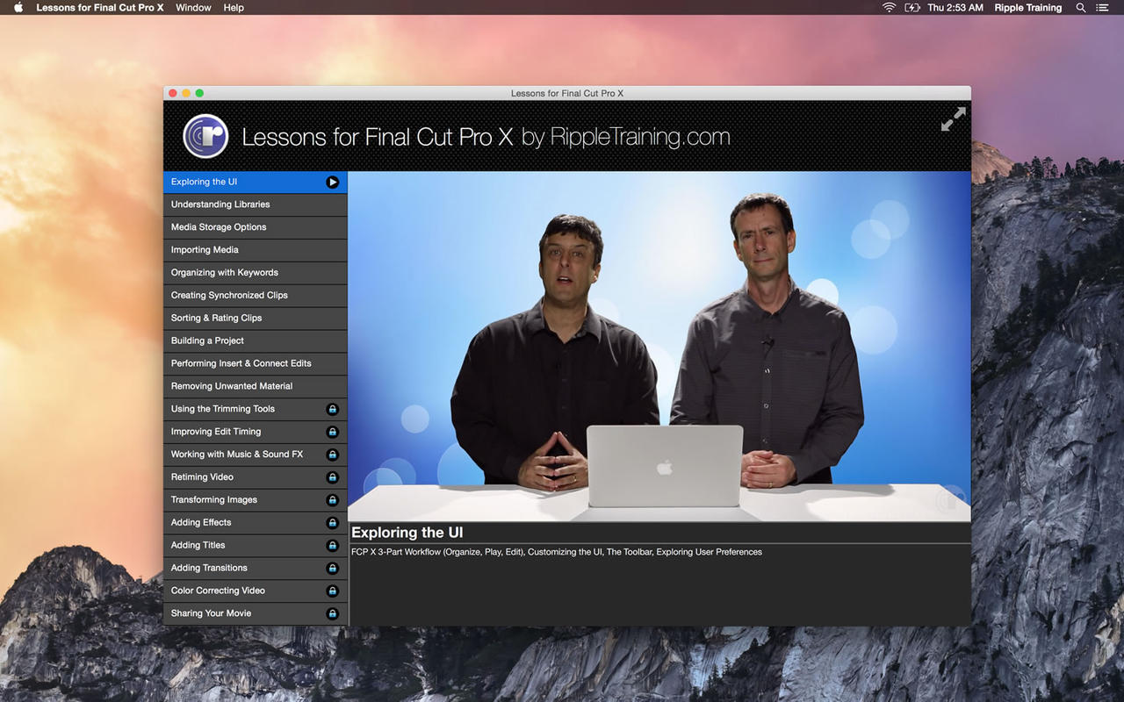Select Performing Insert & Connect Edits lesson
1124x702 pixels.
click(x=256, y=363)
